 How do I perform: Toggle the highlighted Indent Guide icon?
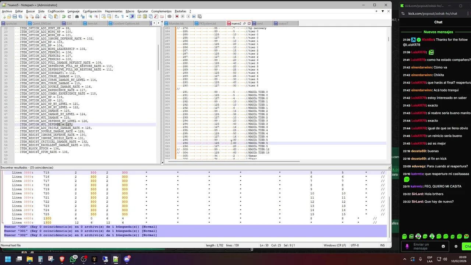[132, 16]
